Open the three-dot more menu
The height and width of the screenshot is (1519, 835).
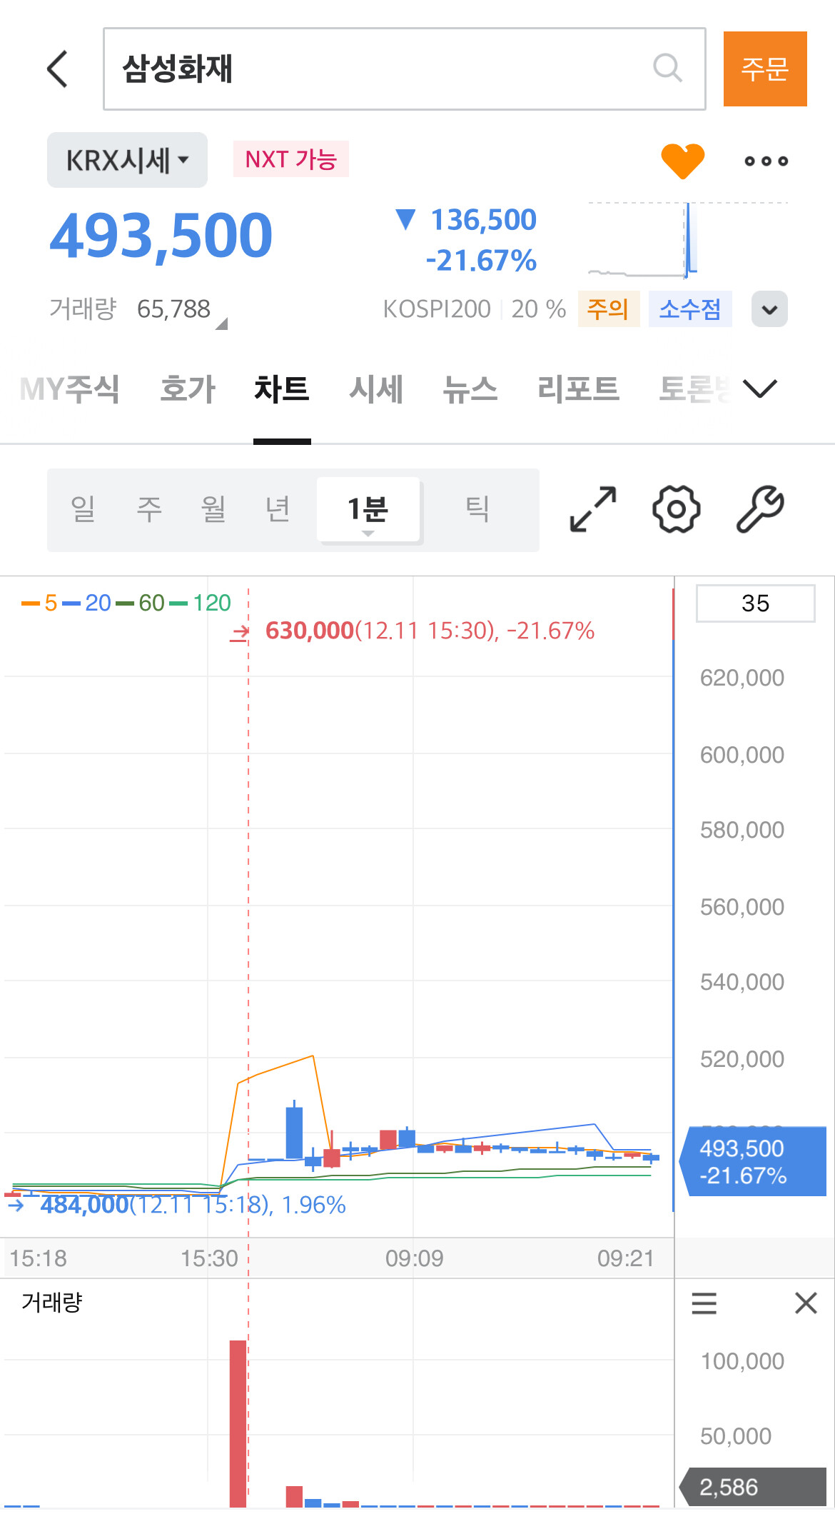[x=766, y=161]
